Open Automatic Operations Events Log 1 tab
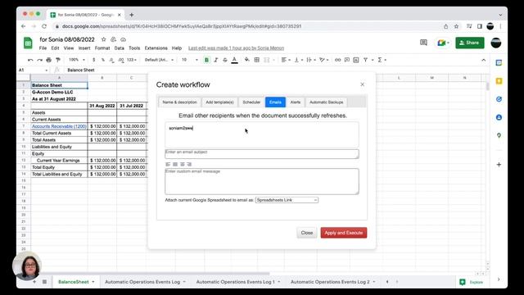Screen dimensions: 524x295 tap(238, 282)
